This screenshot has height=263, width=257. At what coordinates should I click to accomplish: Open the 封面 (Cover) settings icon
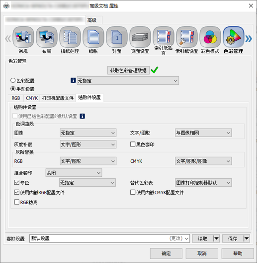tap(117, 37)
